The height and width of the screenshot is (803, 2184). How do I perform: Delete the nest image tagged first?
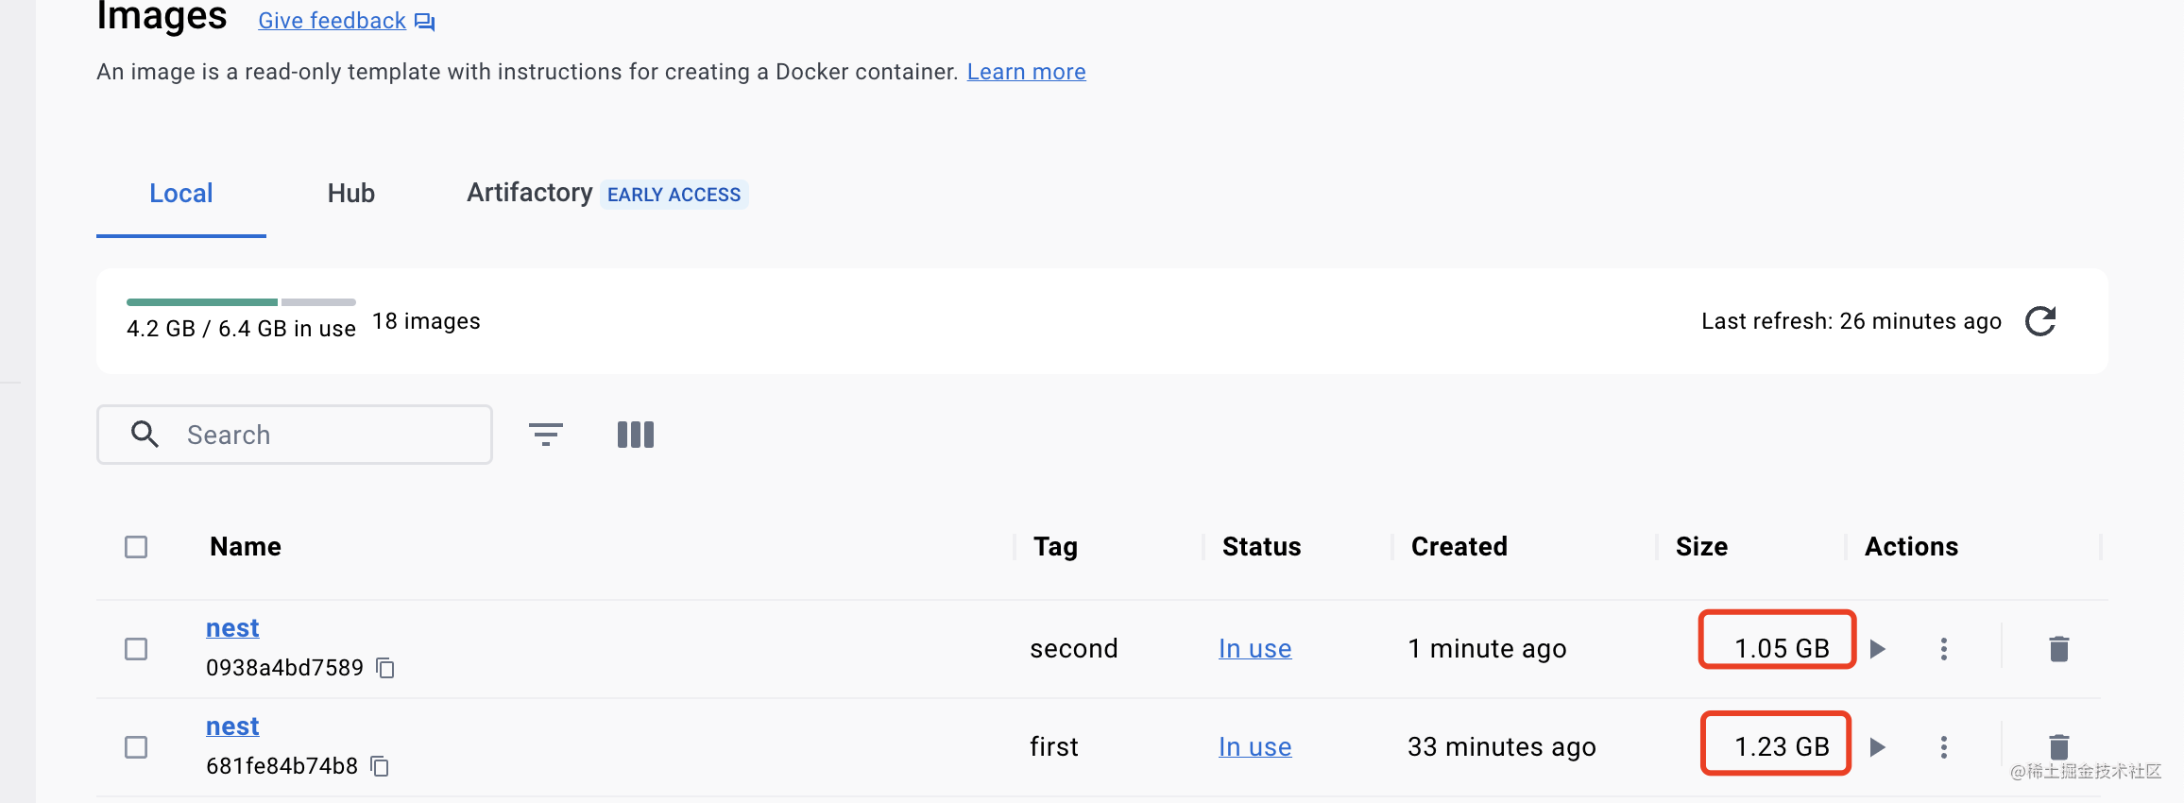(2059, 746)
